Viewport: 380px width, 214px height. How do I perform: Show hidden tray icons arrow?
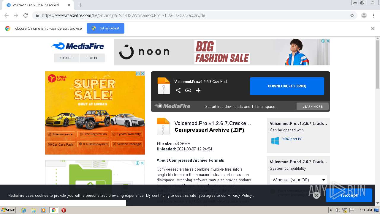[x=331, y=210]
